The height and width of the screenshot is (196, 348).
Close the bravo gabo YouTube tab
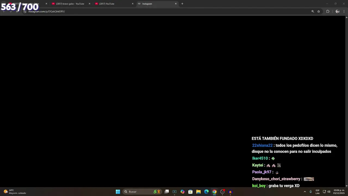coord(89,4)
